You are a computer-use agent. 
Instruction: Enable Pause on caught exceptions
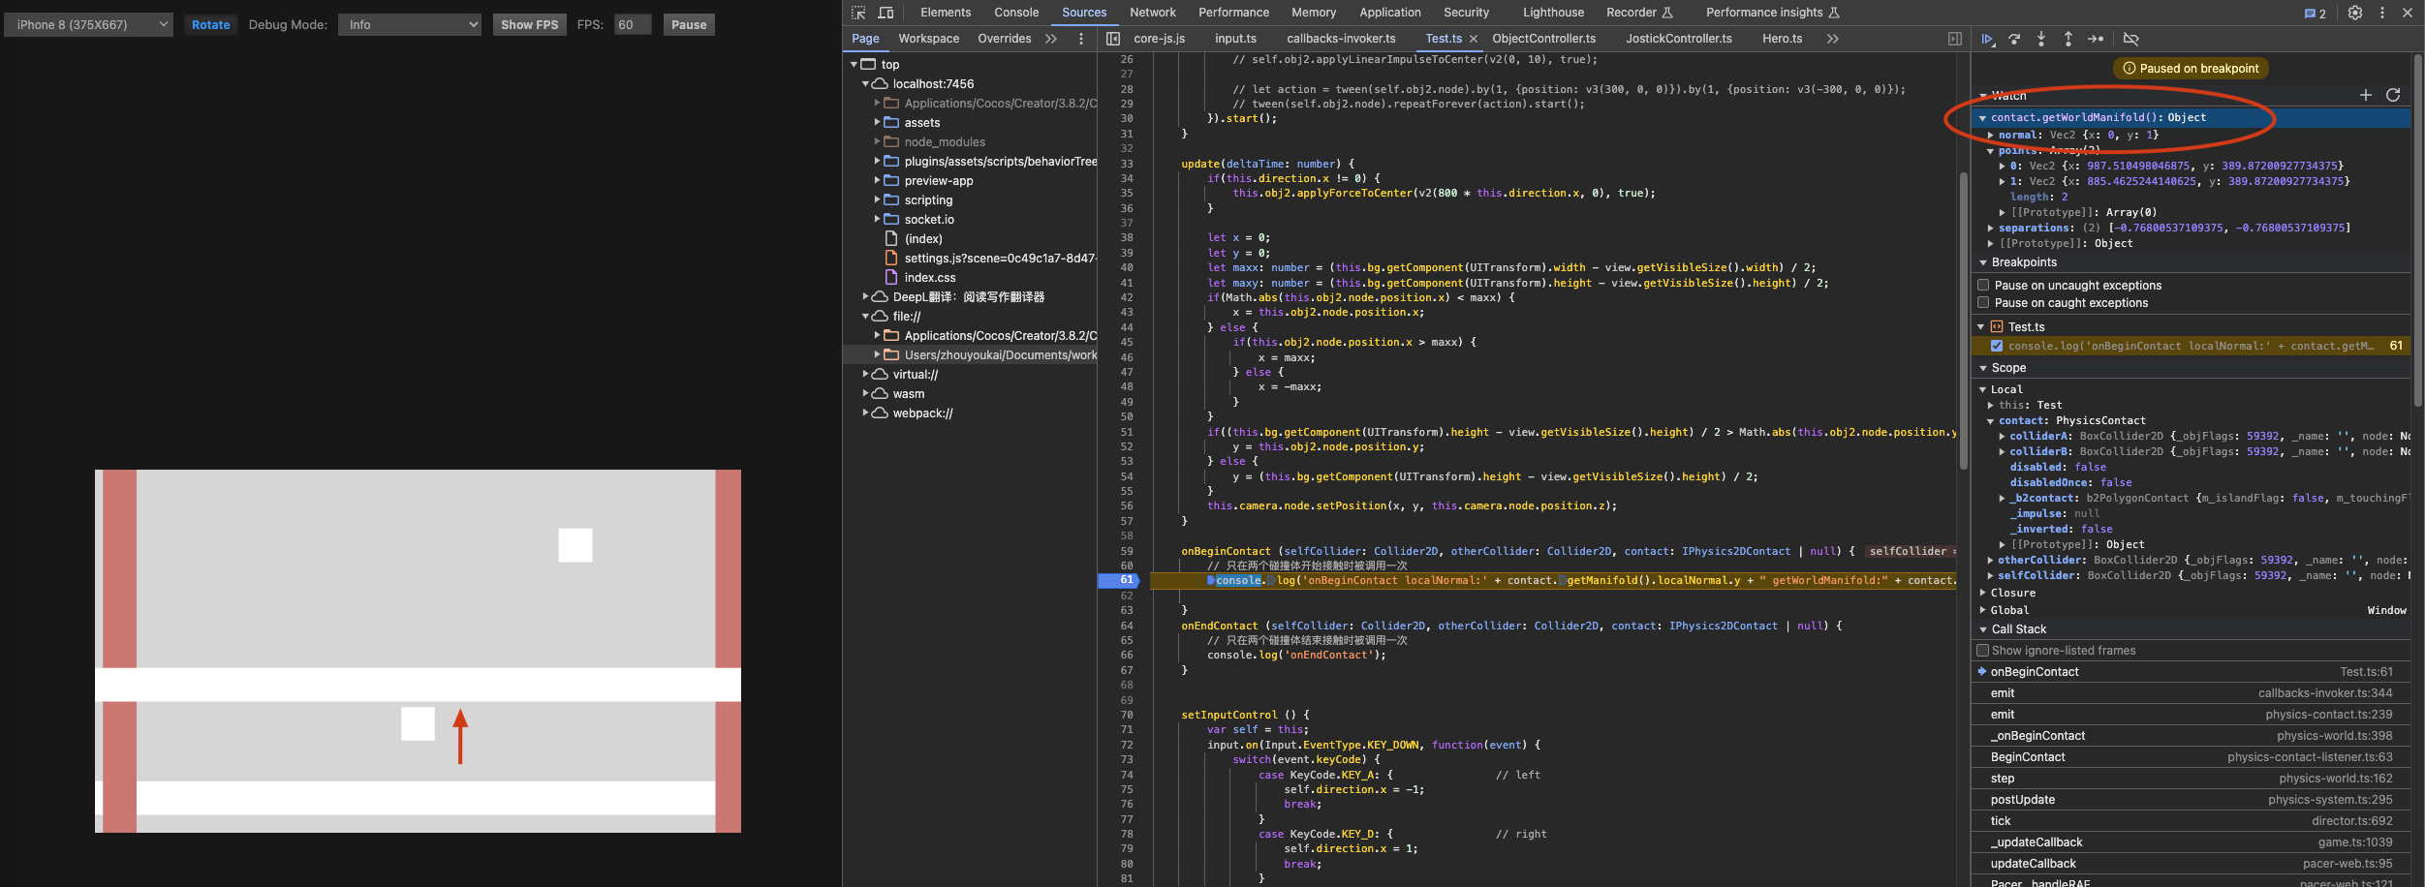1983,303
